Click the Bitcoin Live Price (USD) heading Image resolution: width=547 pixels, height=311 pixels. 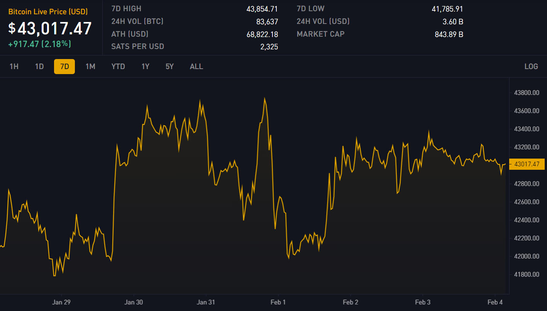click(x=48, y=12)
